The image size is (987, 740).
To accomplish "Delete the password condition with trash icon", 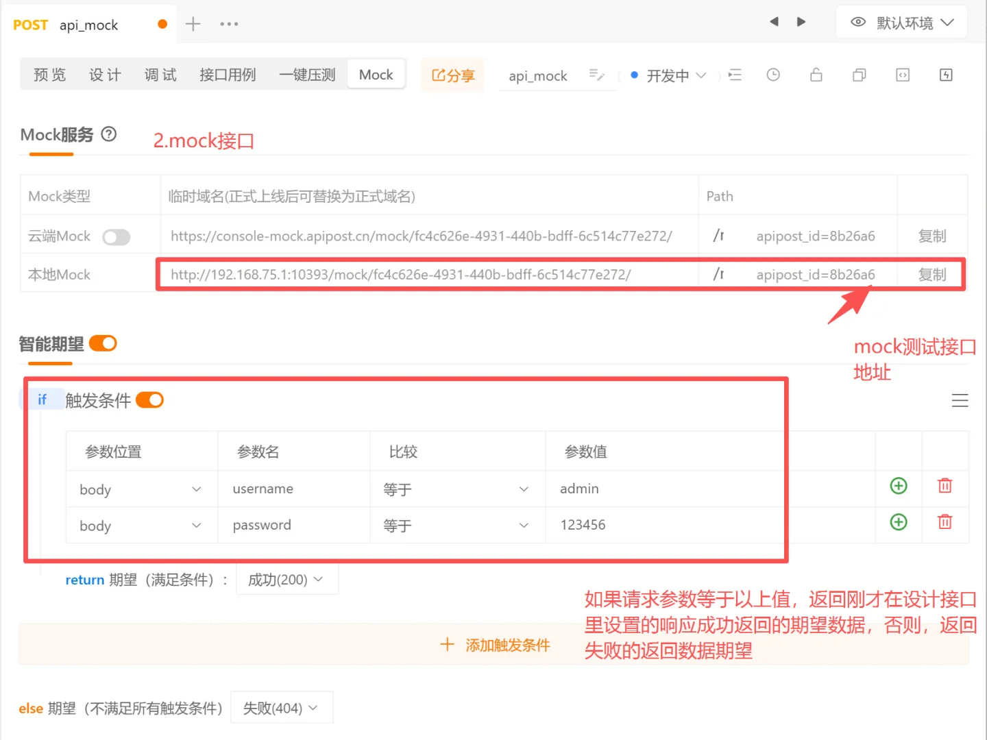I will [x=945, y=522].
